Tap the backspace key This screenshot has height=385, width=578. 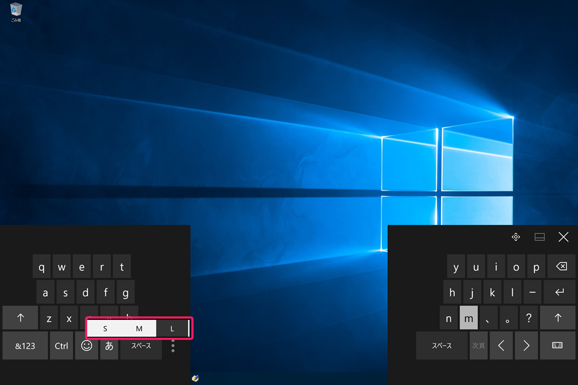[561, 266]
